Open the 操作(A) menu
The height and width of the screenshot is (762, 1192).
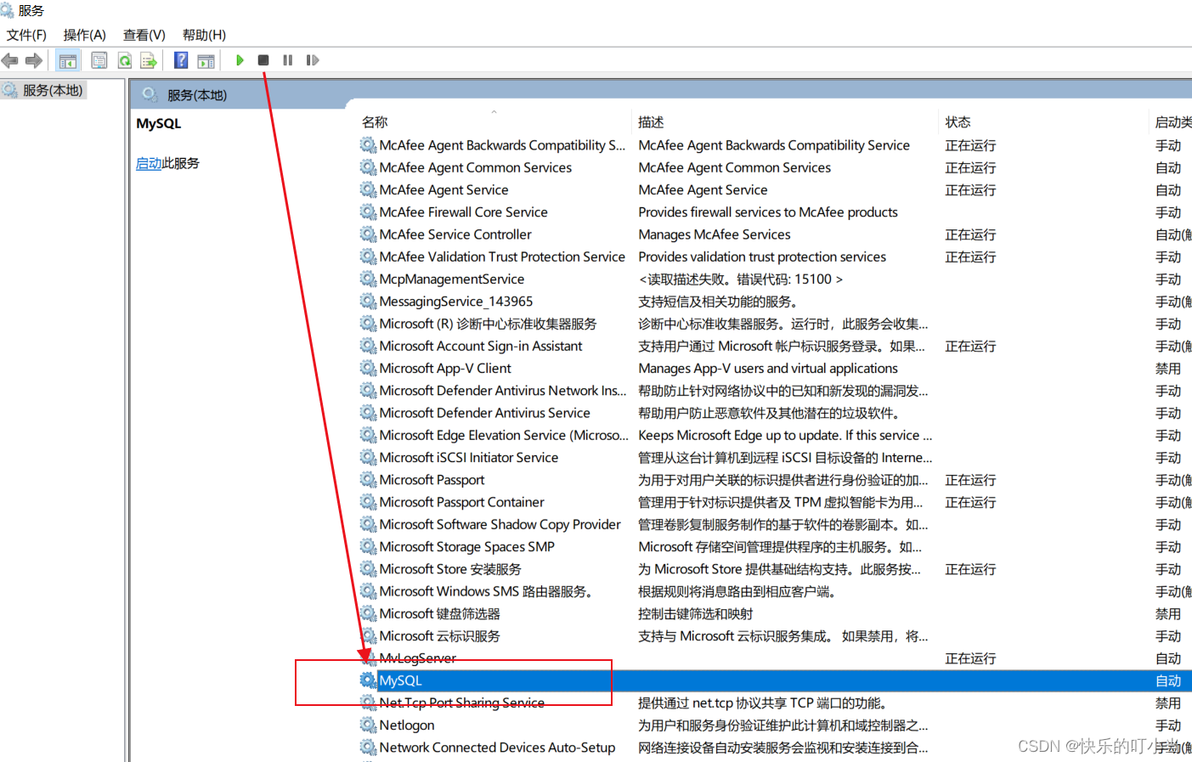[x=85, y=35]
